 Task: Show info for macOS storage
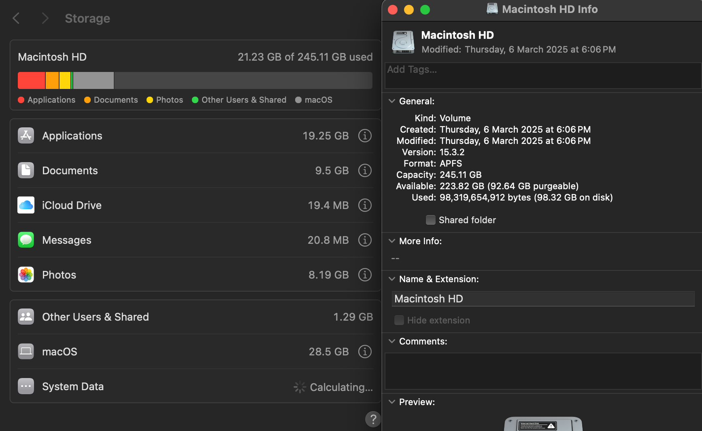(x=365, y=352)
